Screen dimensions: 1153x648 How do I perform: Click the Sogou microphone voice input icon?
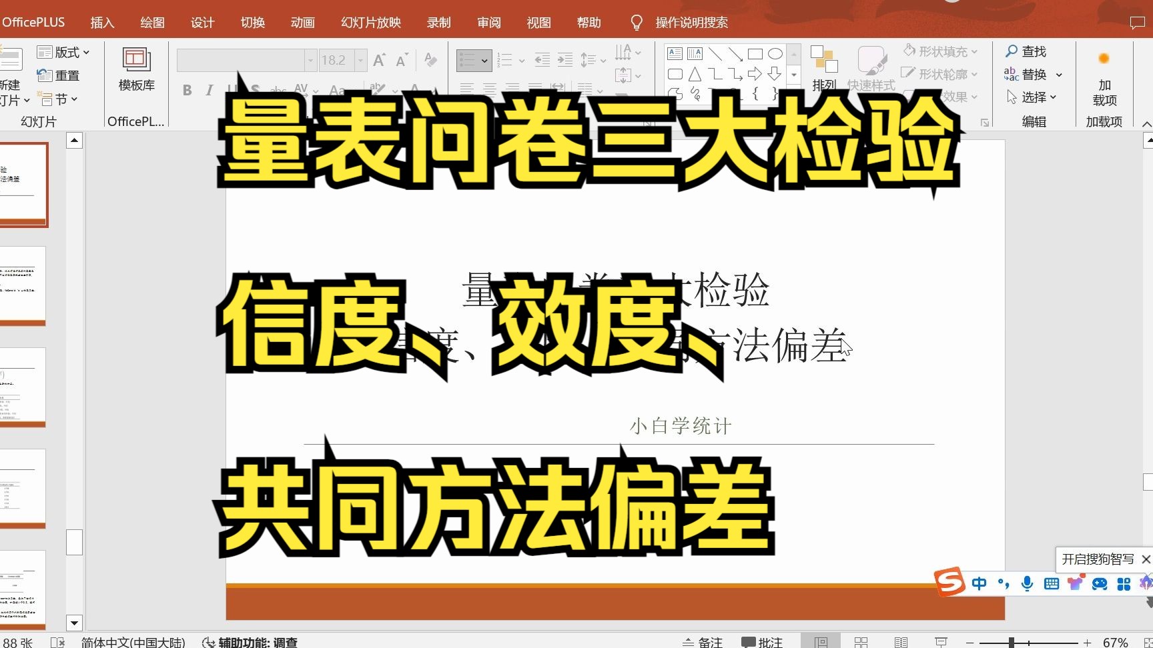[x=1028, y=584]
